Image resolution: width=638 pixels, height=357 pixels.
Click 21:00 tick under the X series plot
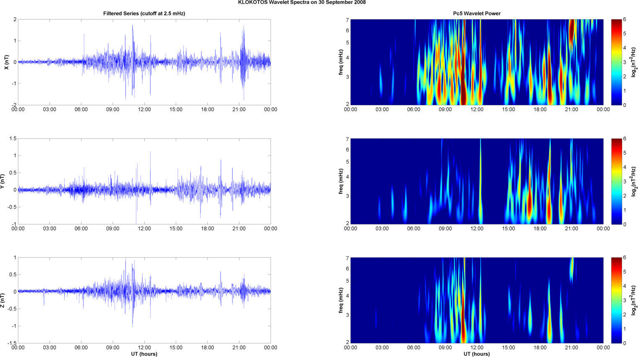(x=239, y=109)
